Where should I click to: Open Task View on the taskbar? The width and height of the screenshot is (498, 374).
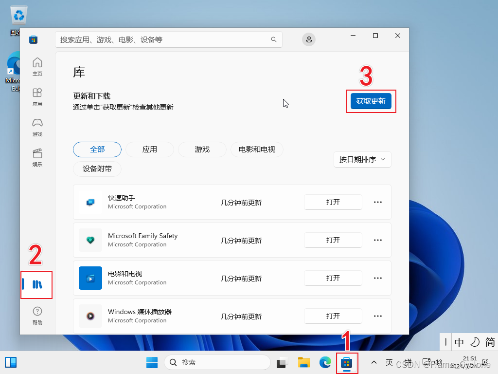pyautogui.click(x=282, y=362)
